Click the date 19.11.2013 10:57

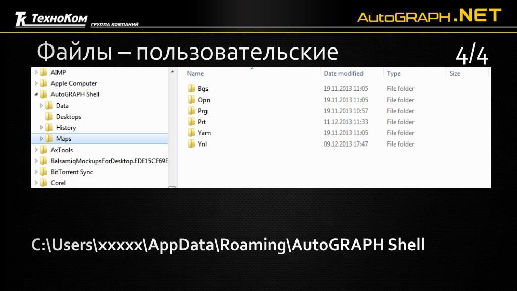pos(345,111)
